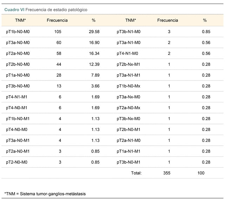This screenshot has width=227, height=201.
Task: Select the first TNM* column header
Action: (20, 20)
